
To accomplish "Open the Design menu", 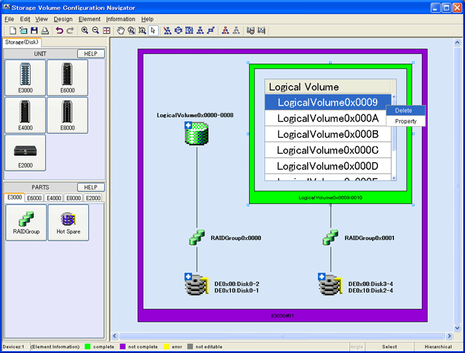I will (x=63, y=19).
